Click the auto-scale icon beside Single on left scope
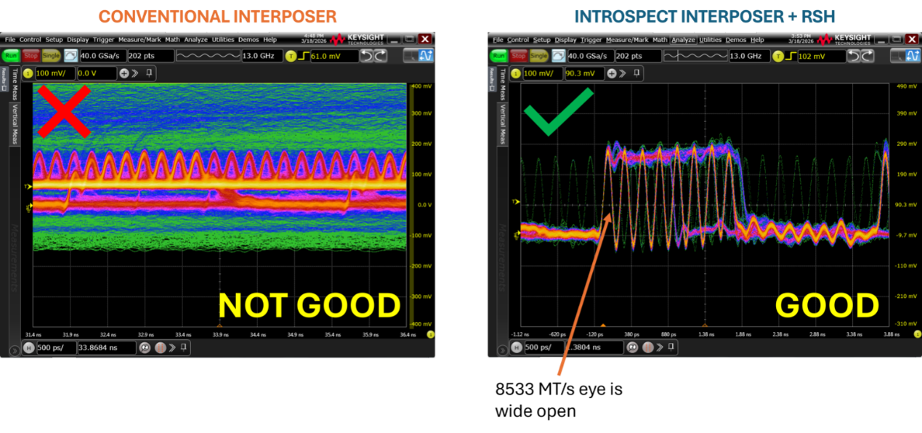The height and width of the screenshot is (433, 922). [70, 56]
